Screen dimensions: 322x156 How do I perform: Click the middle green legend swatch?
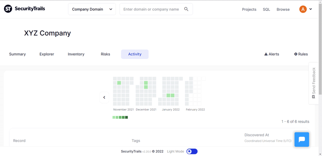tap(120, 118)
